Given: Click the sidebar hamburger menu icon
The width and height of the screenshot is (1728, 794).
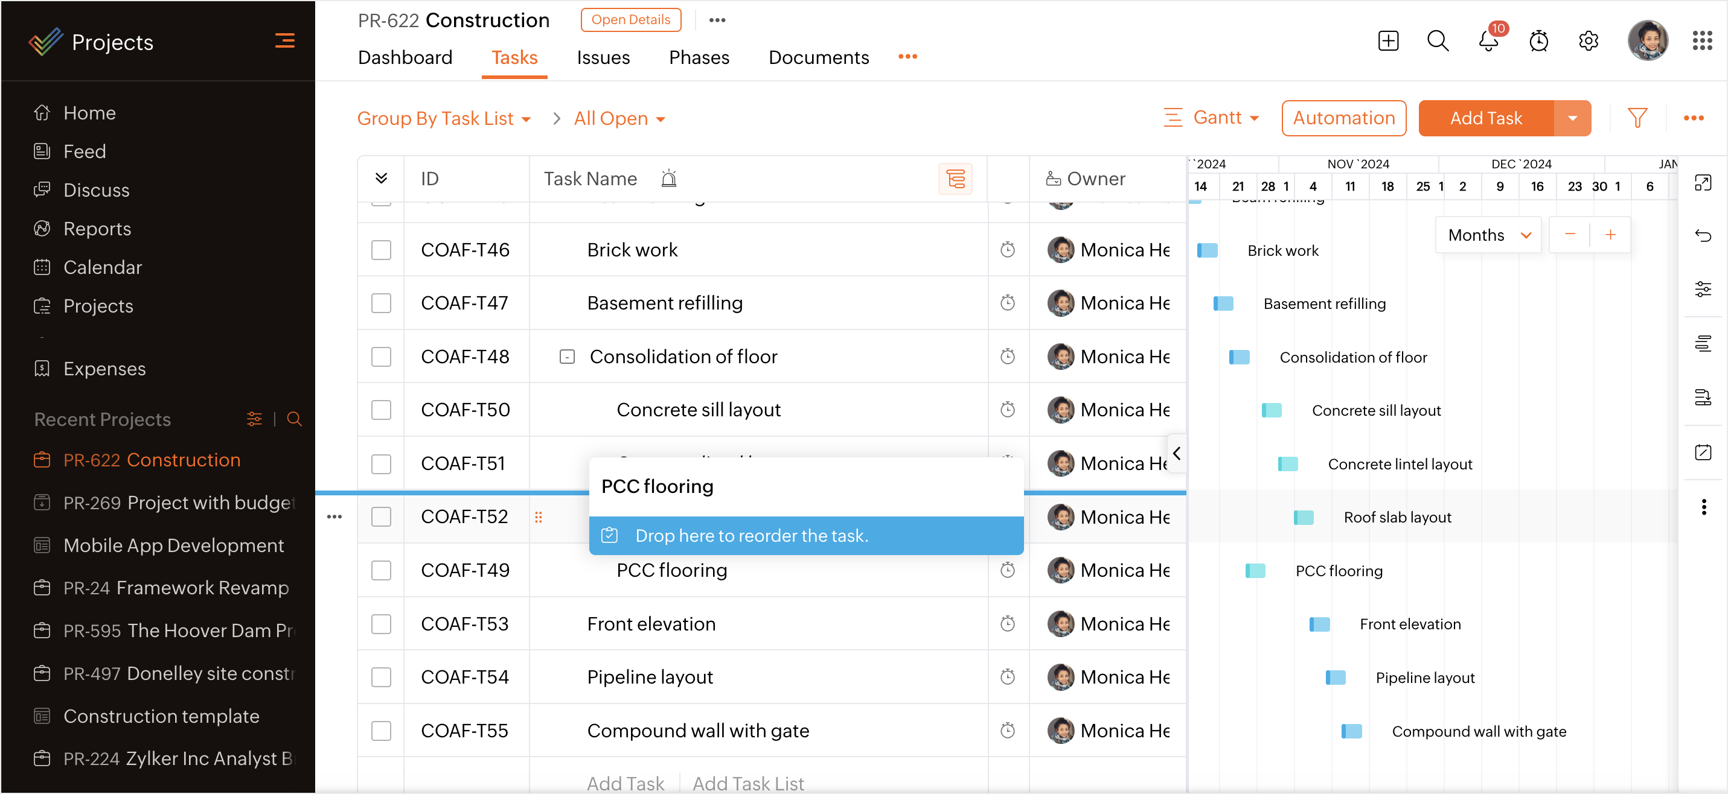Looking at the screenshot, I should tap(284, 41).
